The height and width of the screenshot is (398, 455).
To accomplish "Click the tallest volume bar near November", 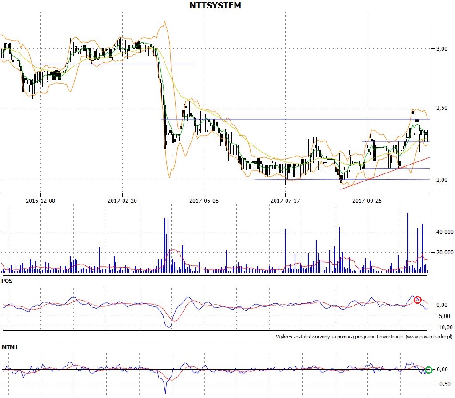I will coord(408,242).
